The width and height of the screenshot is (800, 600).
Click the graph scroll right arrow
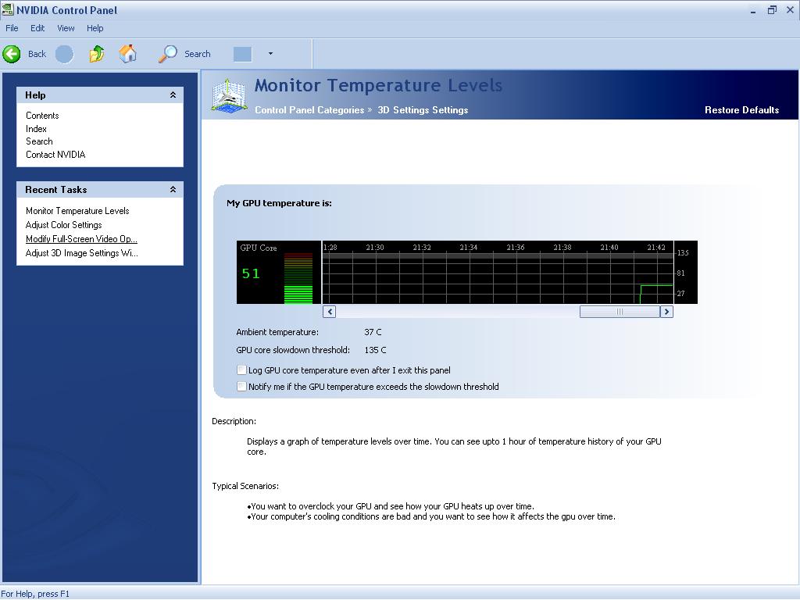(x=667, y=312)
